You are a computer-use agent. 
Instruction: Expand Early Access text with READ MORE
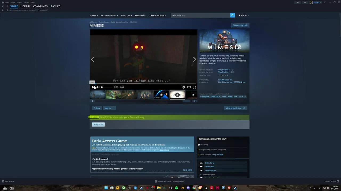[x=188, y=170]
